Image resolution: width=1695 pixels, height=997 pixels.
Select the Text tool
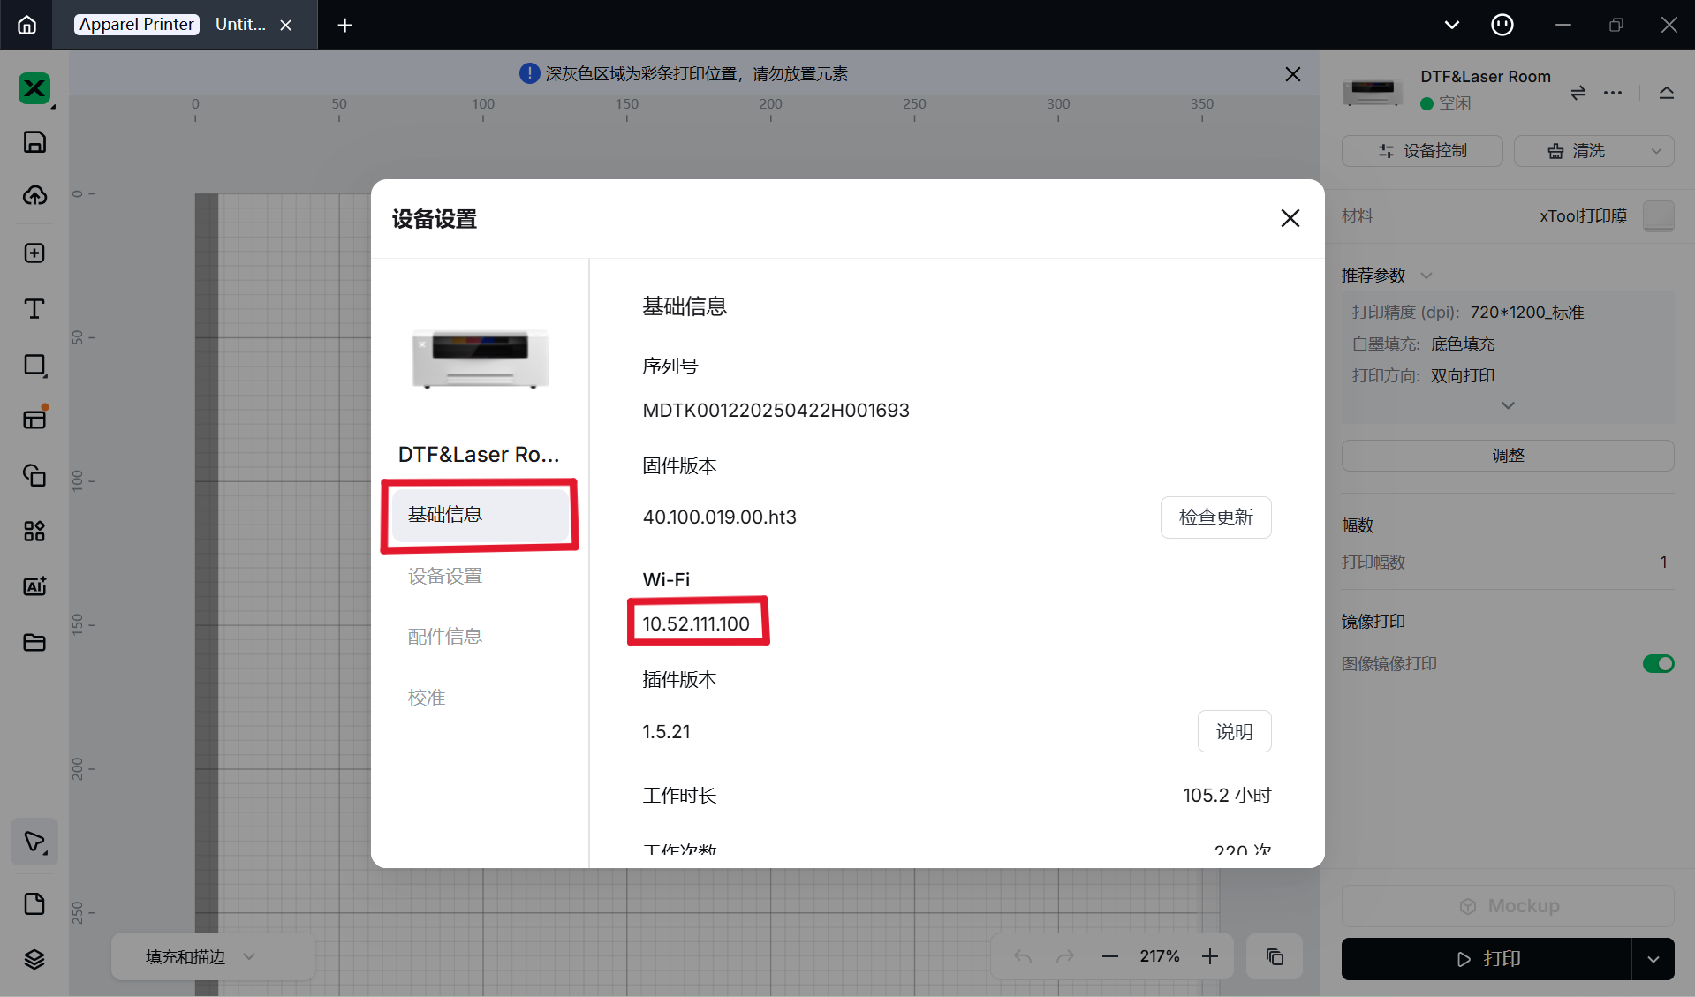(x=34, y=308)
